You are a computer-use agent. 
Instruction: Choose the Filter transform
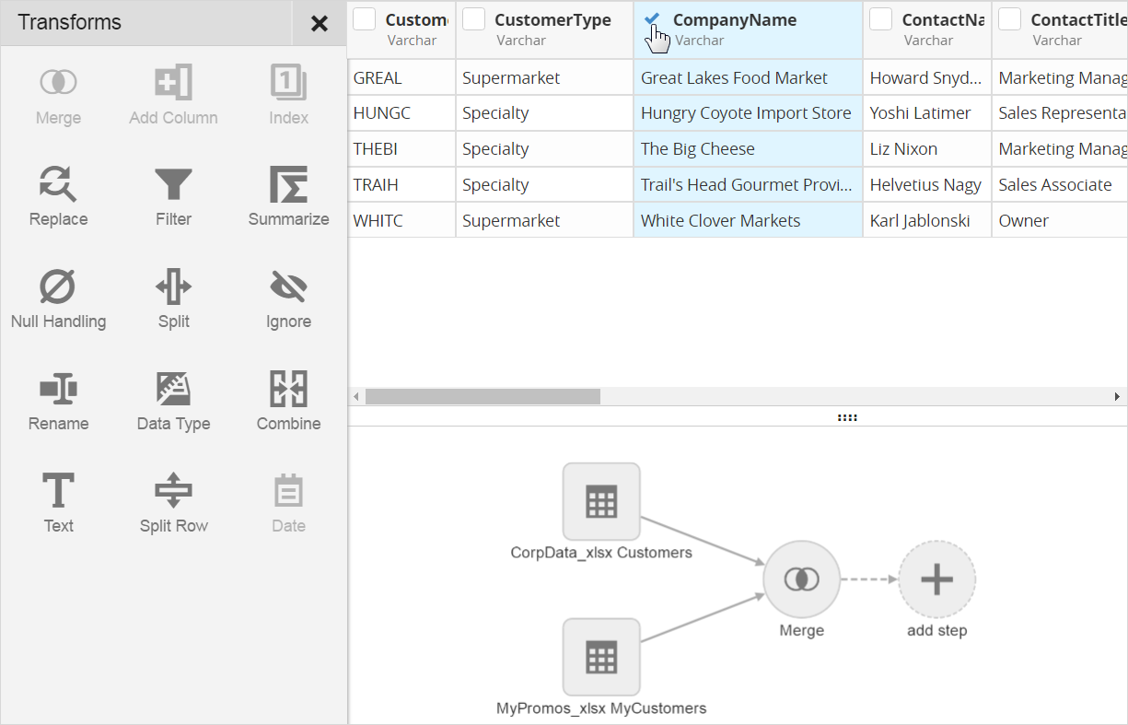pos(173,185)
